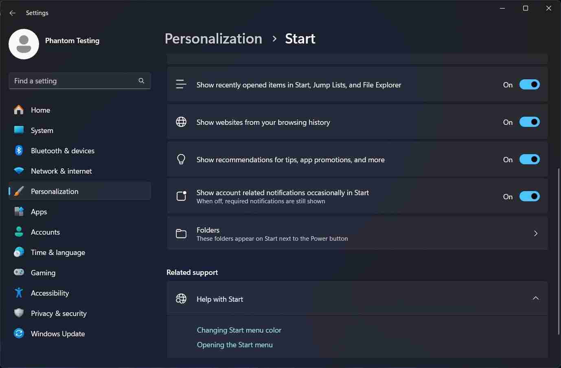The height and width of the screenshot is (368, 561).
Task: Open Windows Update settings
Action: (58, 333)
